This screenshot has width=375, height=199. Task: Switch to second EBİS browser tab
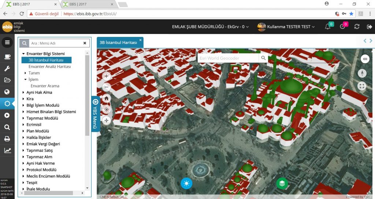coord(89,4)
